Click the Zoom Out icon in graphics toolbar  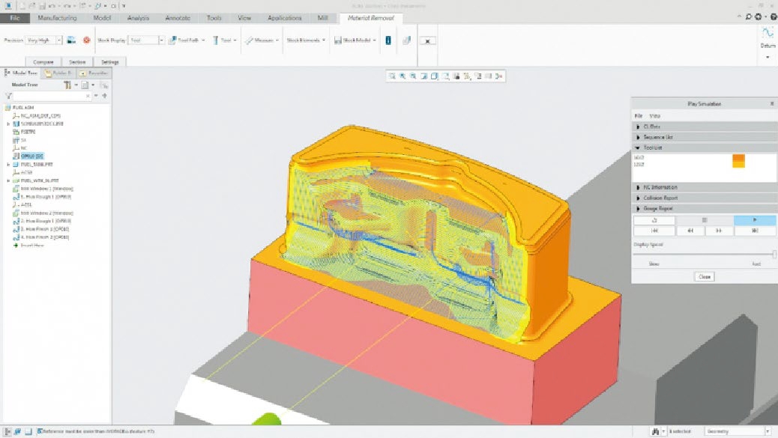[413, 76]
